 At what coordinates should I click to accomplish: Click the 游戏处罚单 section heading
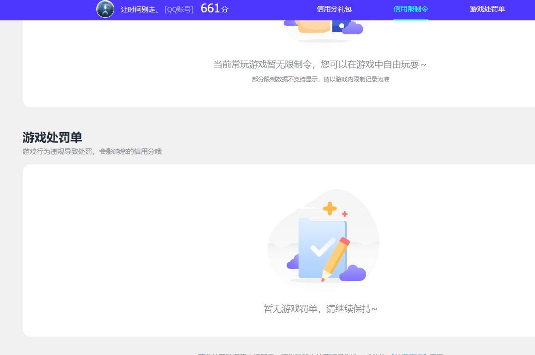52,138
